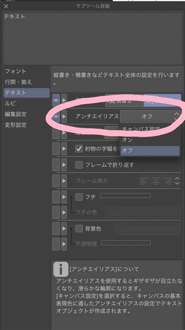The height and width of the screenshot is (330, 185).
Task: Choose highlighted オフ in the dropdown list
Action: [150, 151]
